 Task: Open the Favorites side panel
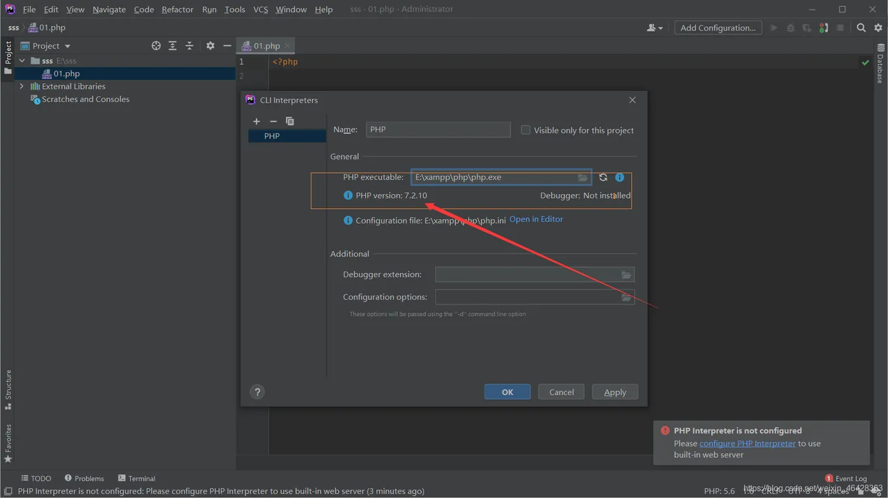8,443
